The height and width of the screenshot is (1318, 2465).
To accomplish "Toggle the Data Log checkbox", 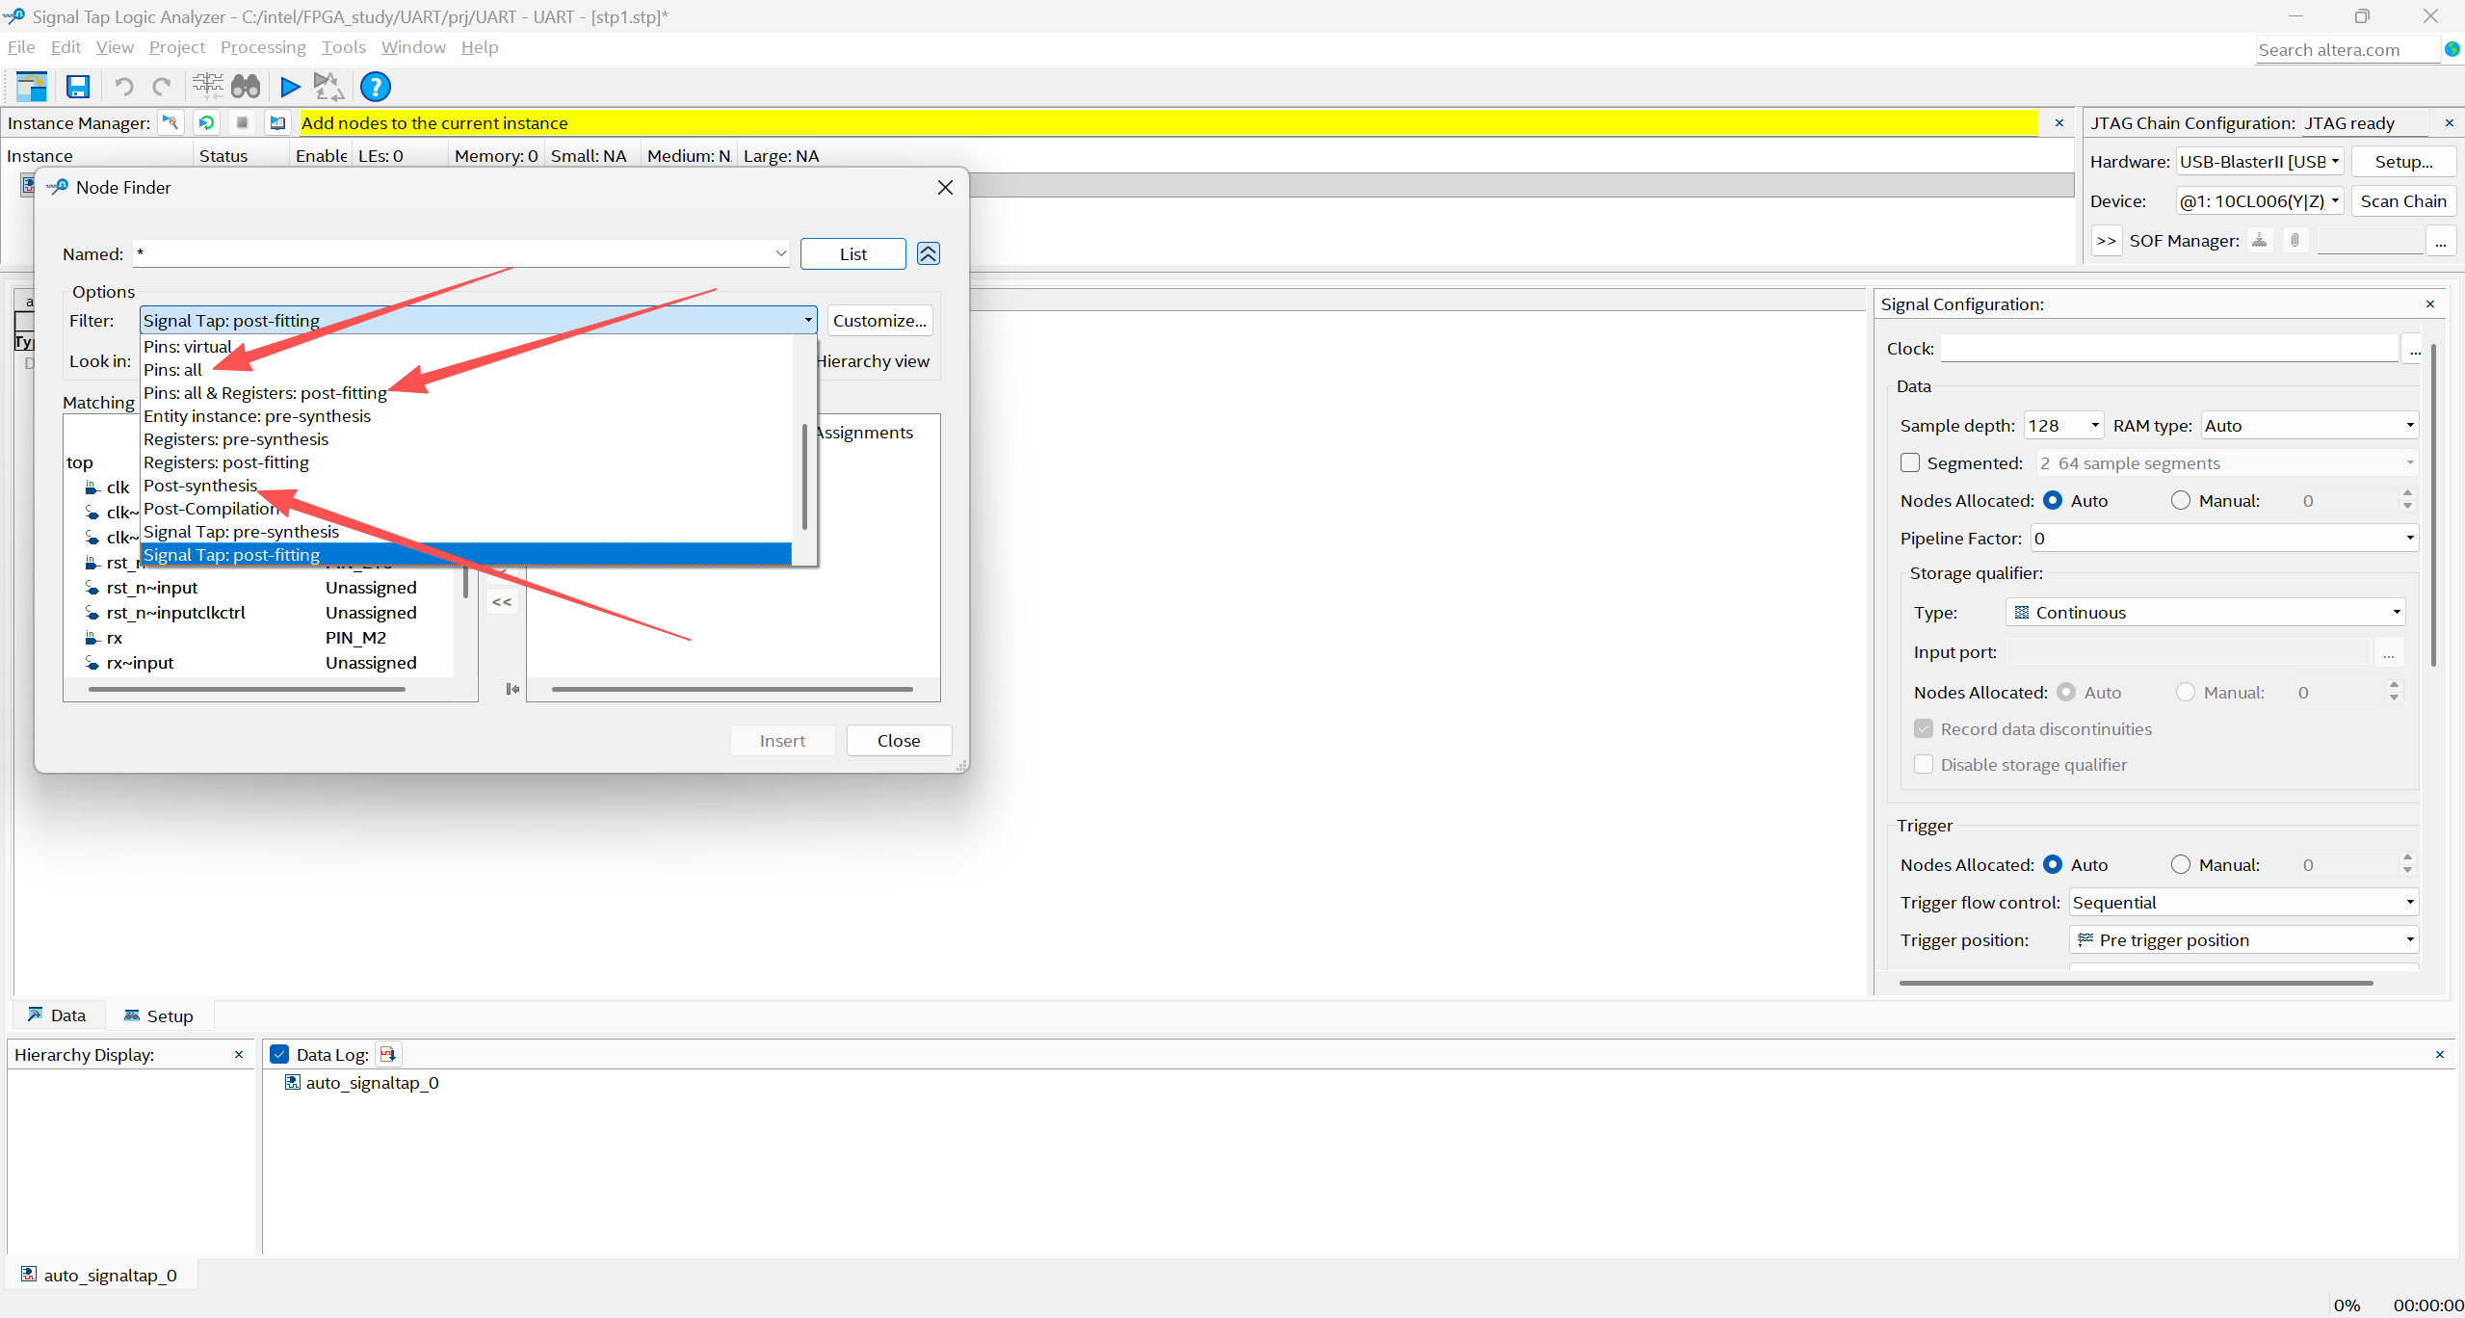I will click(279, 1054).
